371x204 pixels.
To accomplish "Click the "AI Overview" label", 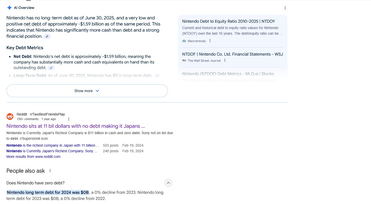I will pyautogui.click(x=24, y=8).
